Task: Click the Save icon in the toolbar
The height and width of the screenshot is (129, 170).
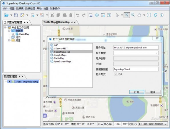Action: coord(16,15)
